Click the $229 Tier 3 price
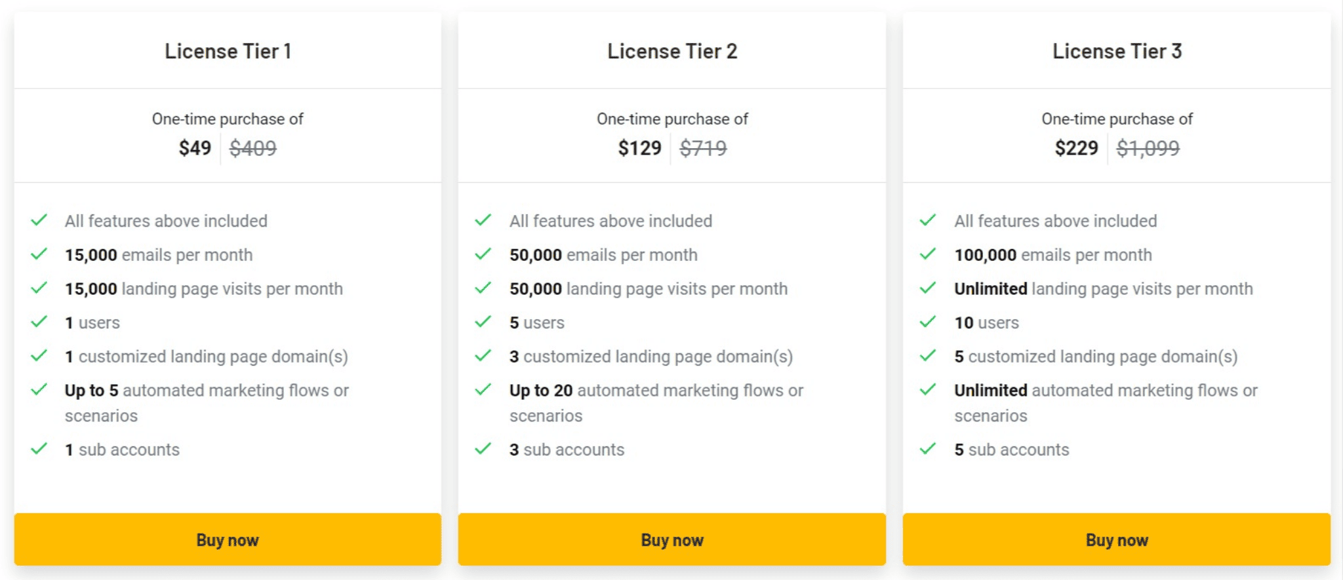 (1076, 148)
